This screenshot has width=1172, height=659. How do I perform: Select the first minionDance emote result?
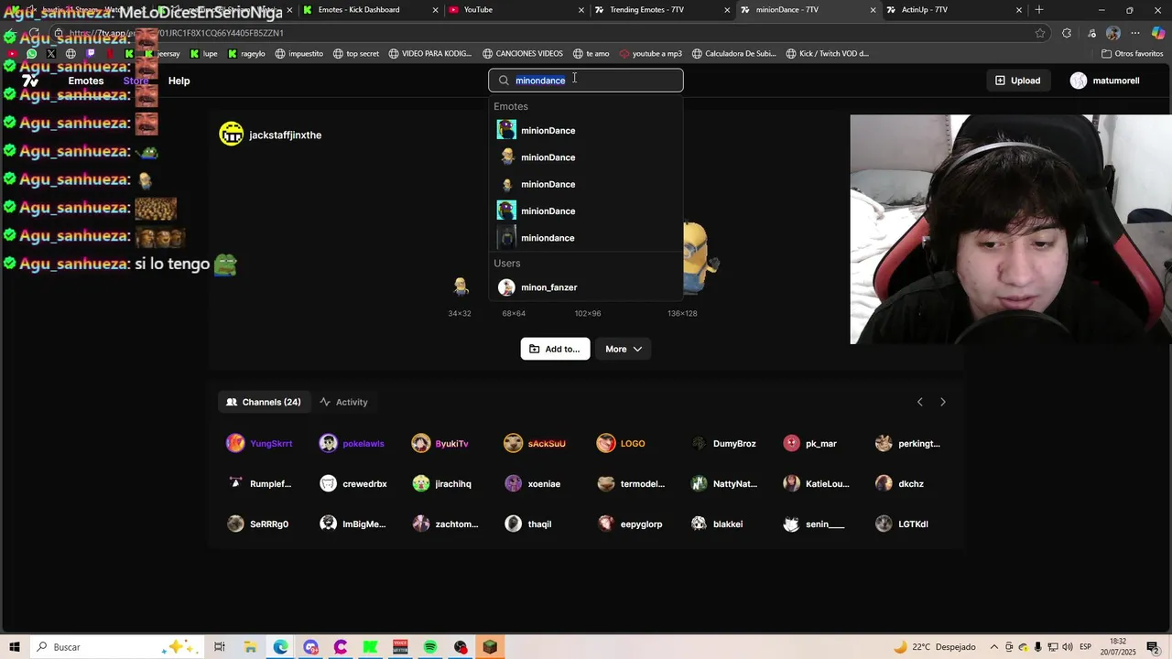(x=586, y=131)
